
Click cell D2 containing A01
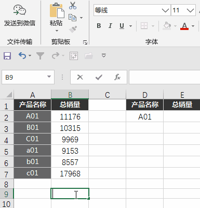145,116
